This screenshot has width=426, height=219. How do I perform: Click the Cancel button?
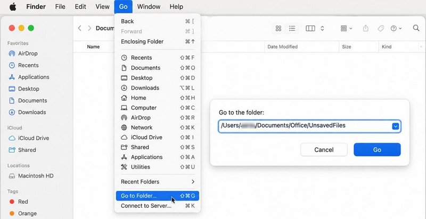(324, 150)
